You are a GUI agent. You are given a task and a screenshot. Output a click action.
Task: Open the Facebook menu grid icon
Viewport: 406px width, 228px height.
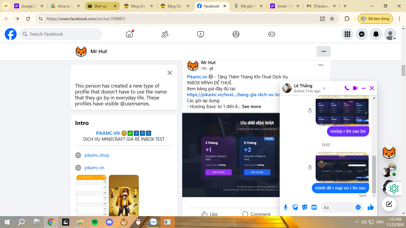[347, 34]
